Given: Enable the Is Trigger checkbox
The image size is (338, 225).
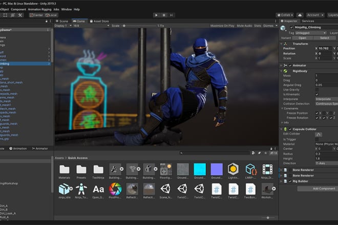Looking at the screenshot, I should pos(317,139).
